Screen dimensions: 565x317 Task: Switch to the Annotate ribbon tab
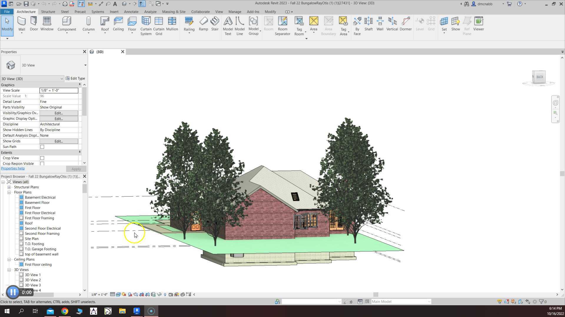[x=131, y=12]
